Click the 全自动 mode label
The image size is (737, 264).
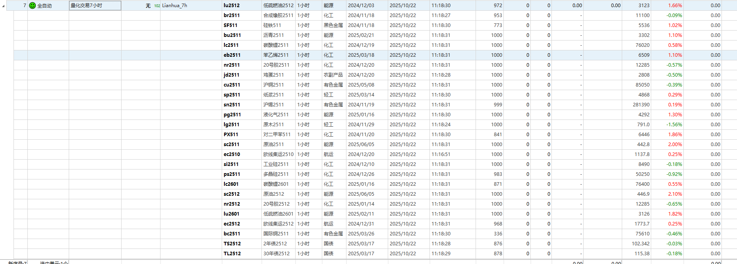click(44, 6)
